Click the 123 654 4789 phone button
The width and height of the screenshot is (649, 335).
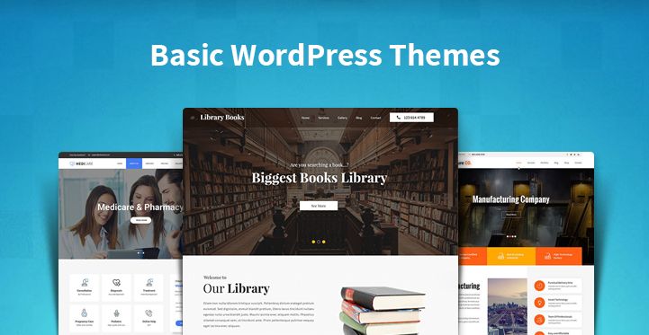[411, 118]
